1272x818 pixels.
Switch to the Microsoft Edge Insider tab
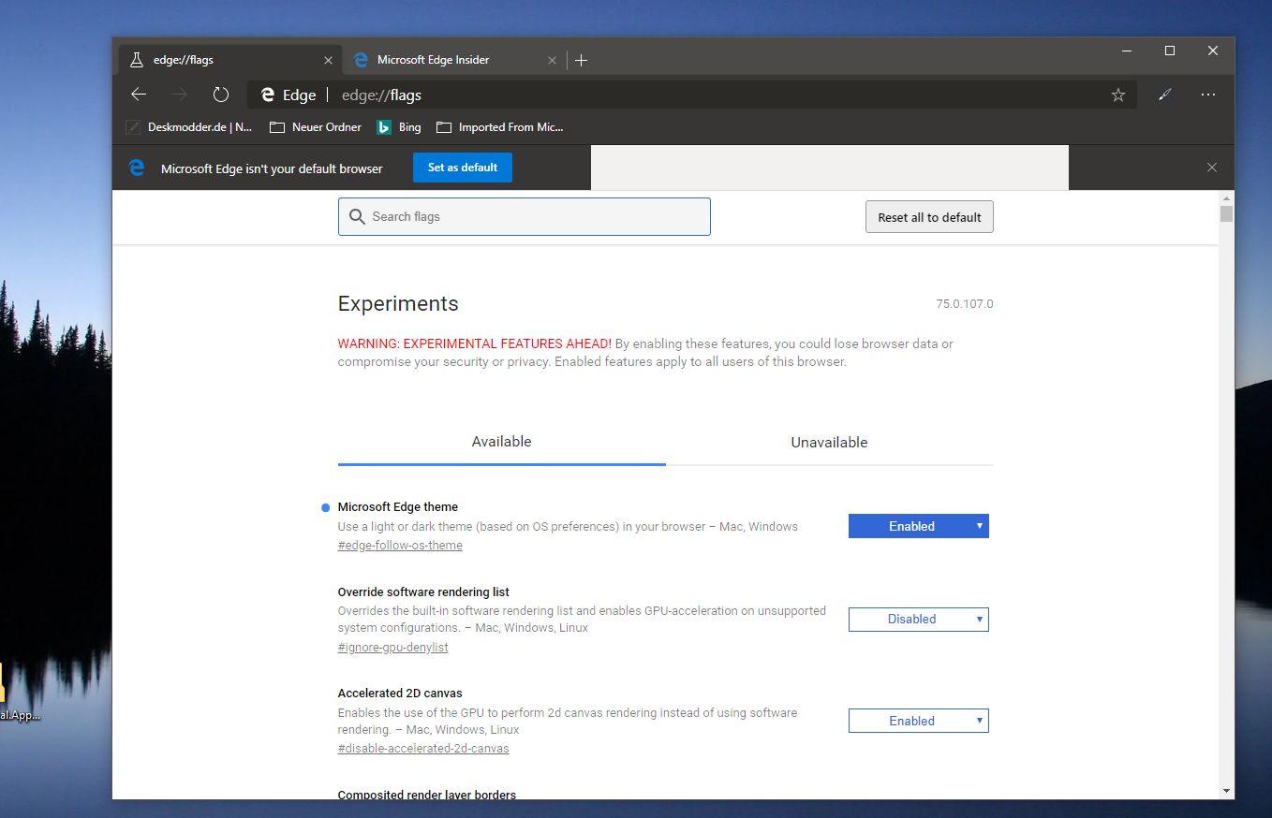point(453,60)
